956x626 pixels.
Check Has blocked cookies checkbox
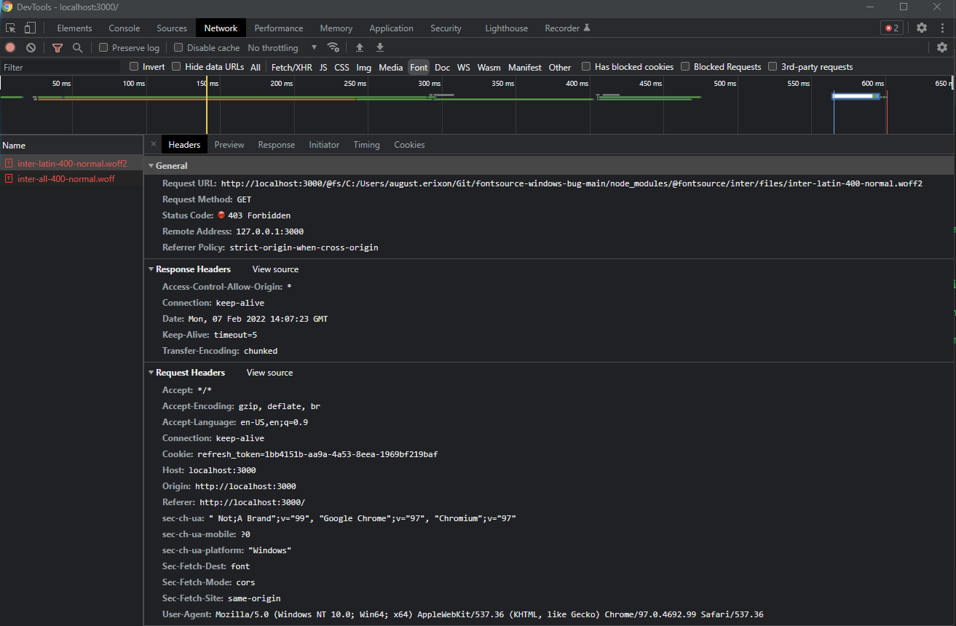[x=586, y=67]
